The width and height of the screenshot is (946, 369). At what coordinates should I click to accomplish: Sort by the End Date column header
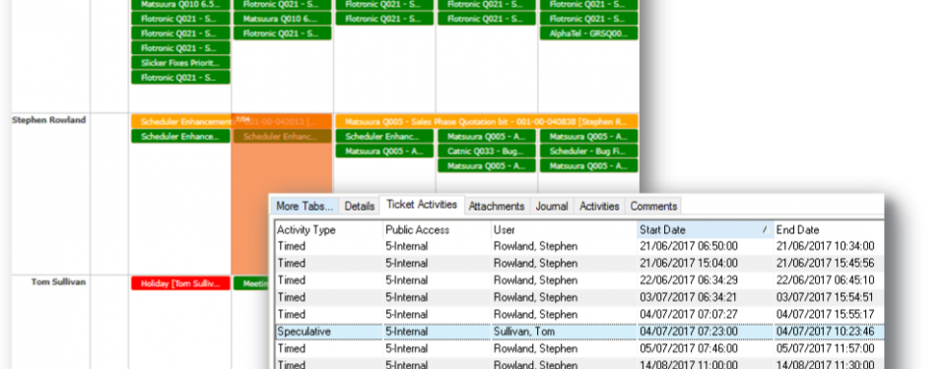click(830, 229)
